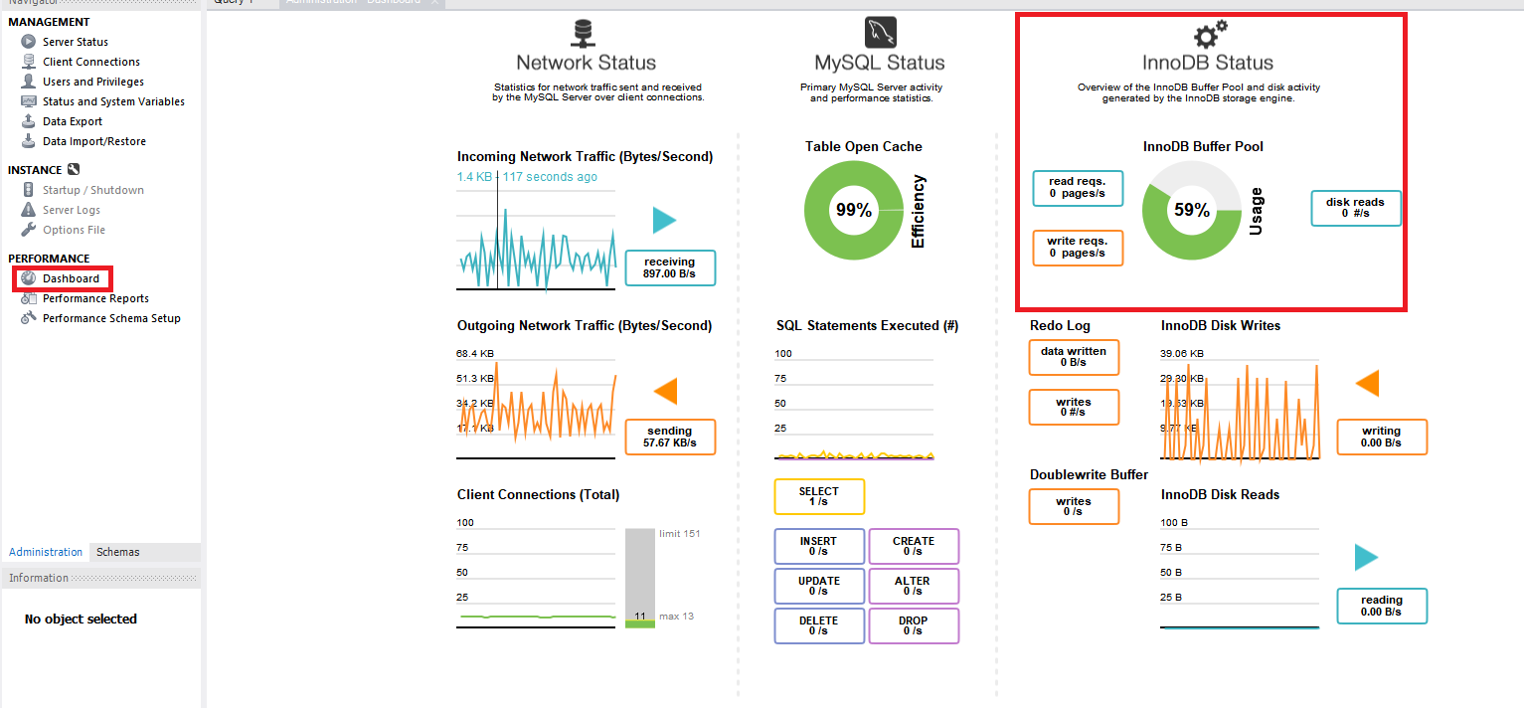This screenshot has height=708, width=1524.
Task: Switch to the Schemas tab
Action: pyautogui.click(x=118, y=552)
